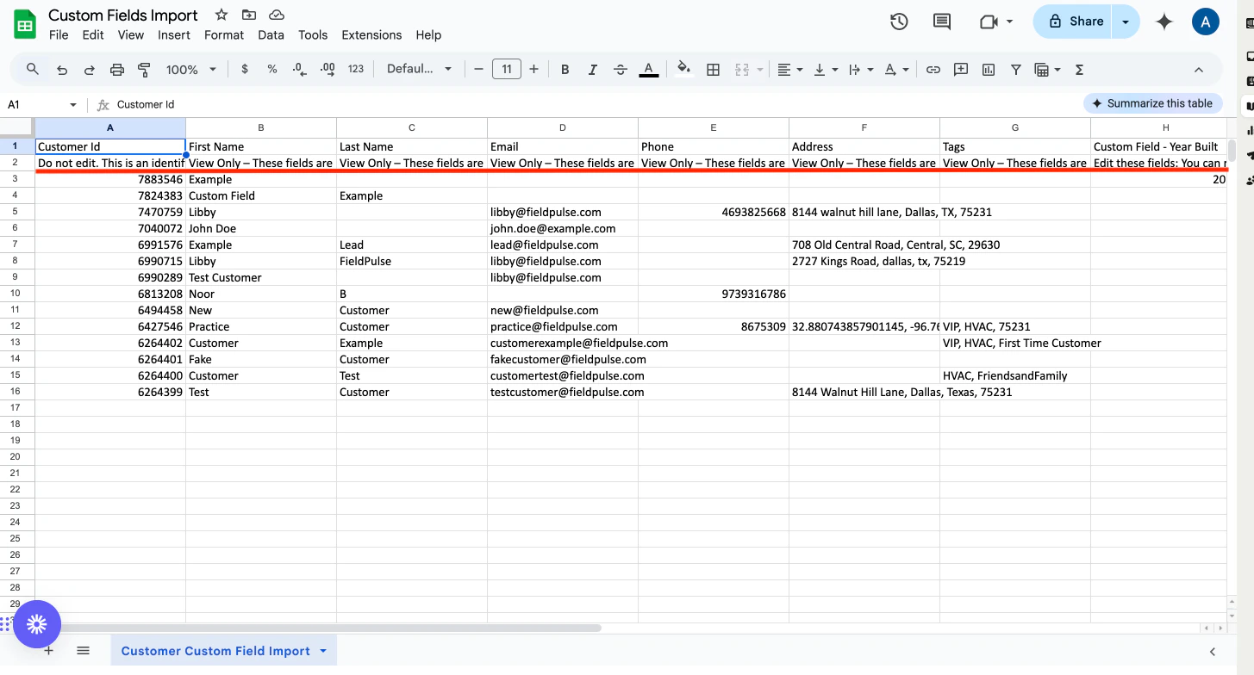The width and height of the screenshot is (1254, 675).
Task: Open the Edit menu
Action: point(93,35)
